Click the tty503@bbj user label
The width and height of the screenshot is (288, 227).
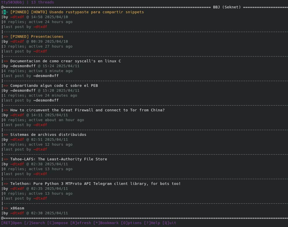click(13, 2)
